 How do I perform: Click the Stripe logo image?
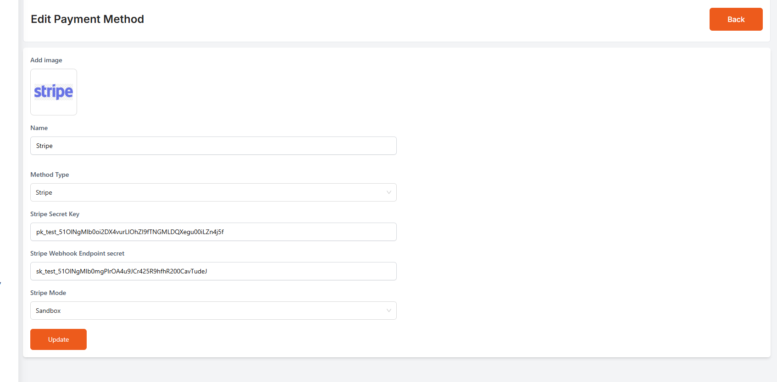[54, 92]
